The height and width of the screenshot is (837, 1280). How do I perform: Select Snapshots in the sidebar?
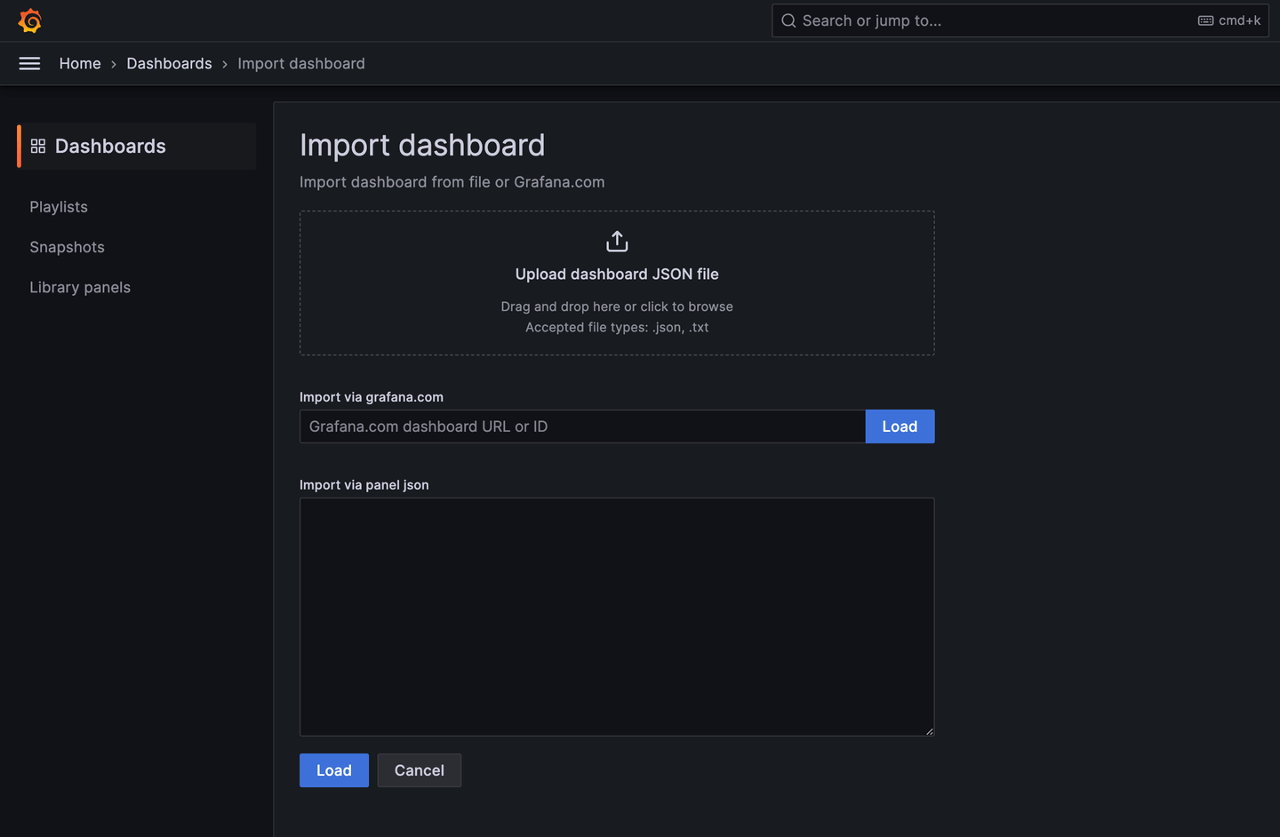pyautogui.click(x=67, y=247)
